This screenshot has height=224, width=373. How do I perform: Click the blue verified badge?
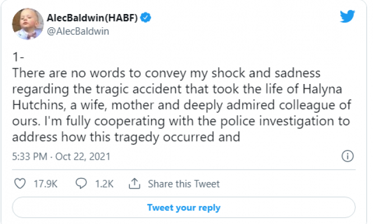pos(146,18)
